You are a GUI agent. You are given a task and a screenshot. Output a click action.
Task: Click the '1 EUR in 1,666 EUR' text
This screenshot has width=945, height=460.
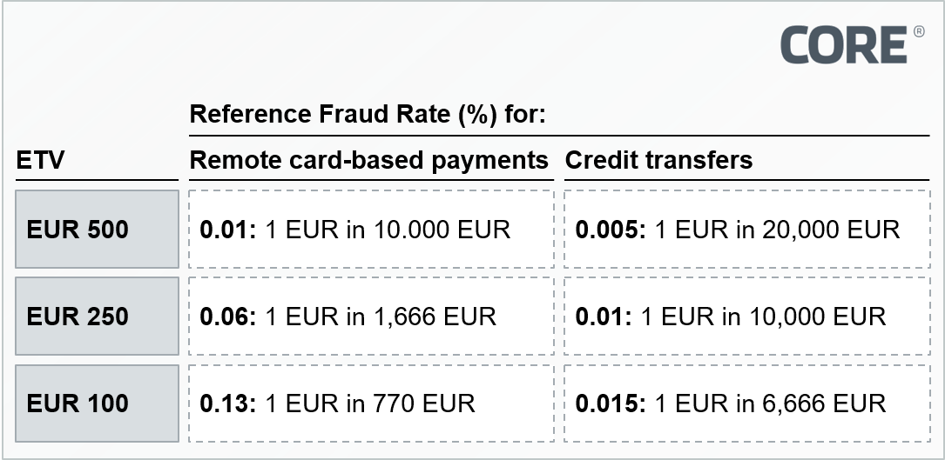[380, 317]
